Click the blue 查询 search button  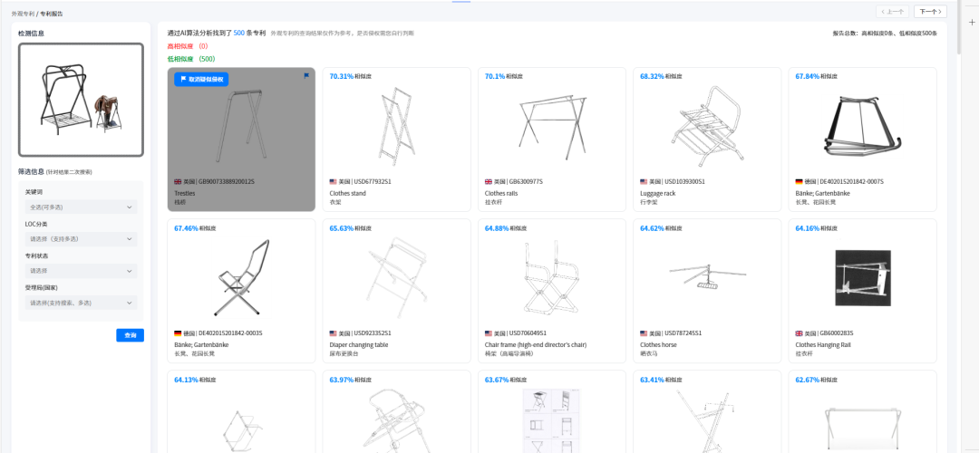point(130,335)
